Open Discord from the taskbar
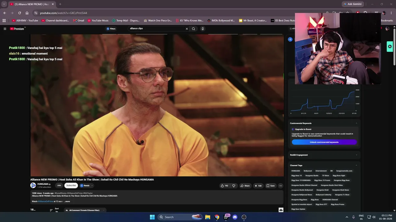396x222 pixels. click(x=235, y=217)
